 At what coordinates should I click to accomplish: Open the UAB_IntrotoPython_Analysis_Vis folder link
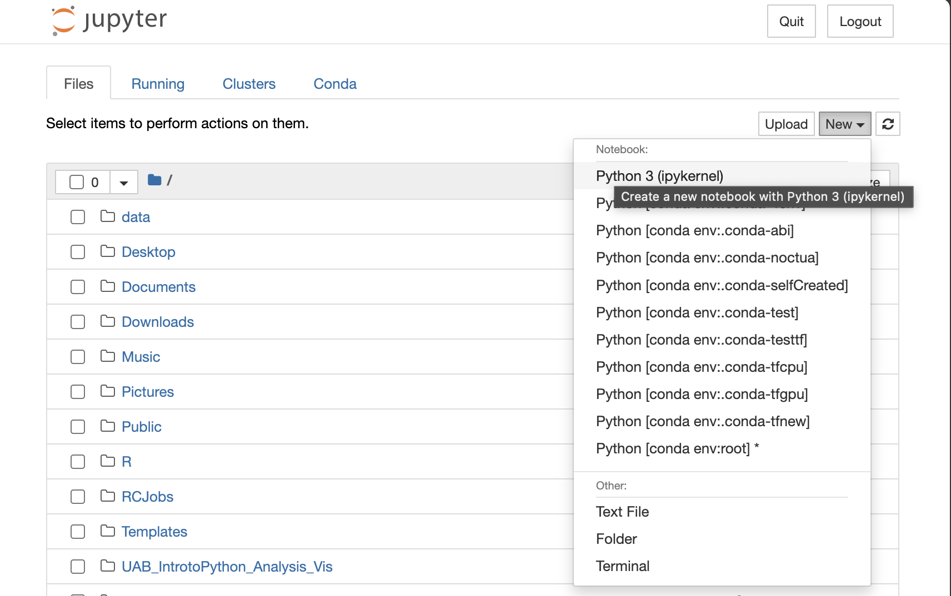pyautogui.click(x=227, y=567)
